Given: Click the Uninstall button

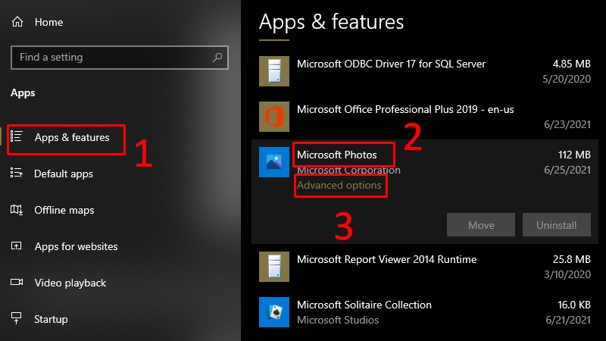Looking at the screenshot, I should (x=557, y=224).
